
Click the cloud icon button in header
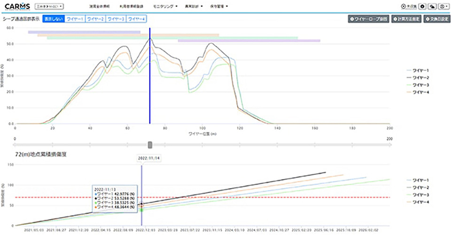pyautogui.click(x=432, y=6)
